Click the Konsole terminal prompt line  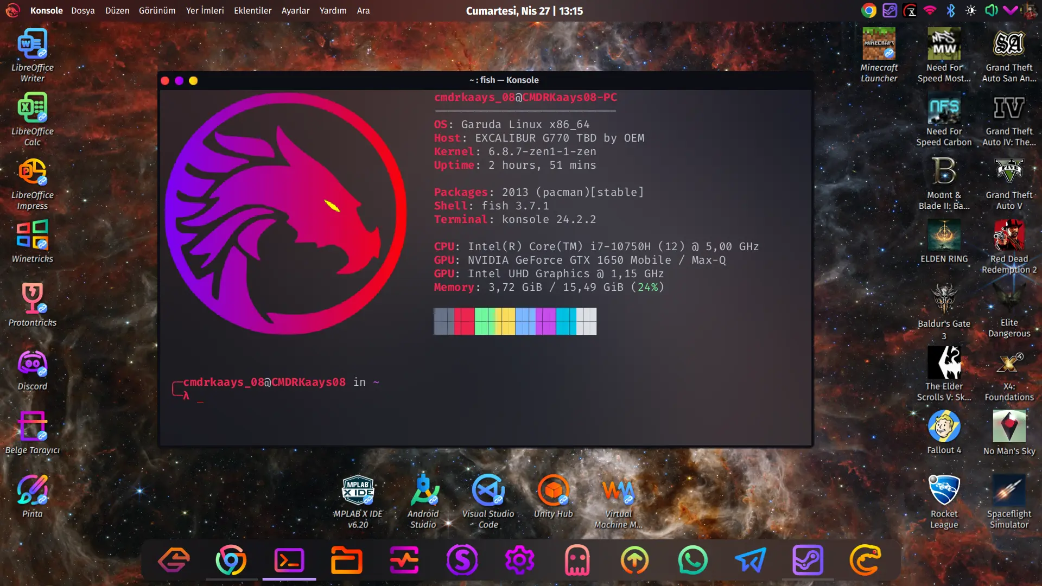pos(276,389)
